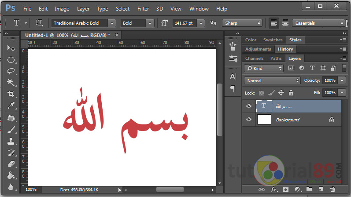Add a layer style with fx icon
Viewport: 351px width, 197px height.
[x=274, y=190]
